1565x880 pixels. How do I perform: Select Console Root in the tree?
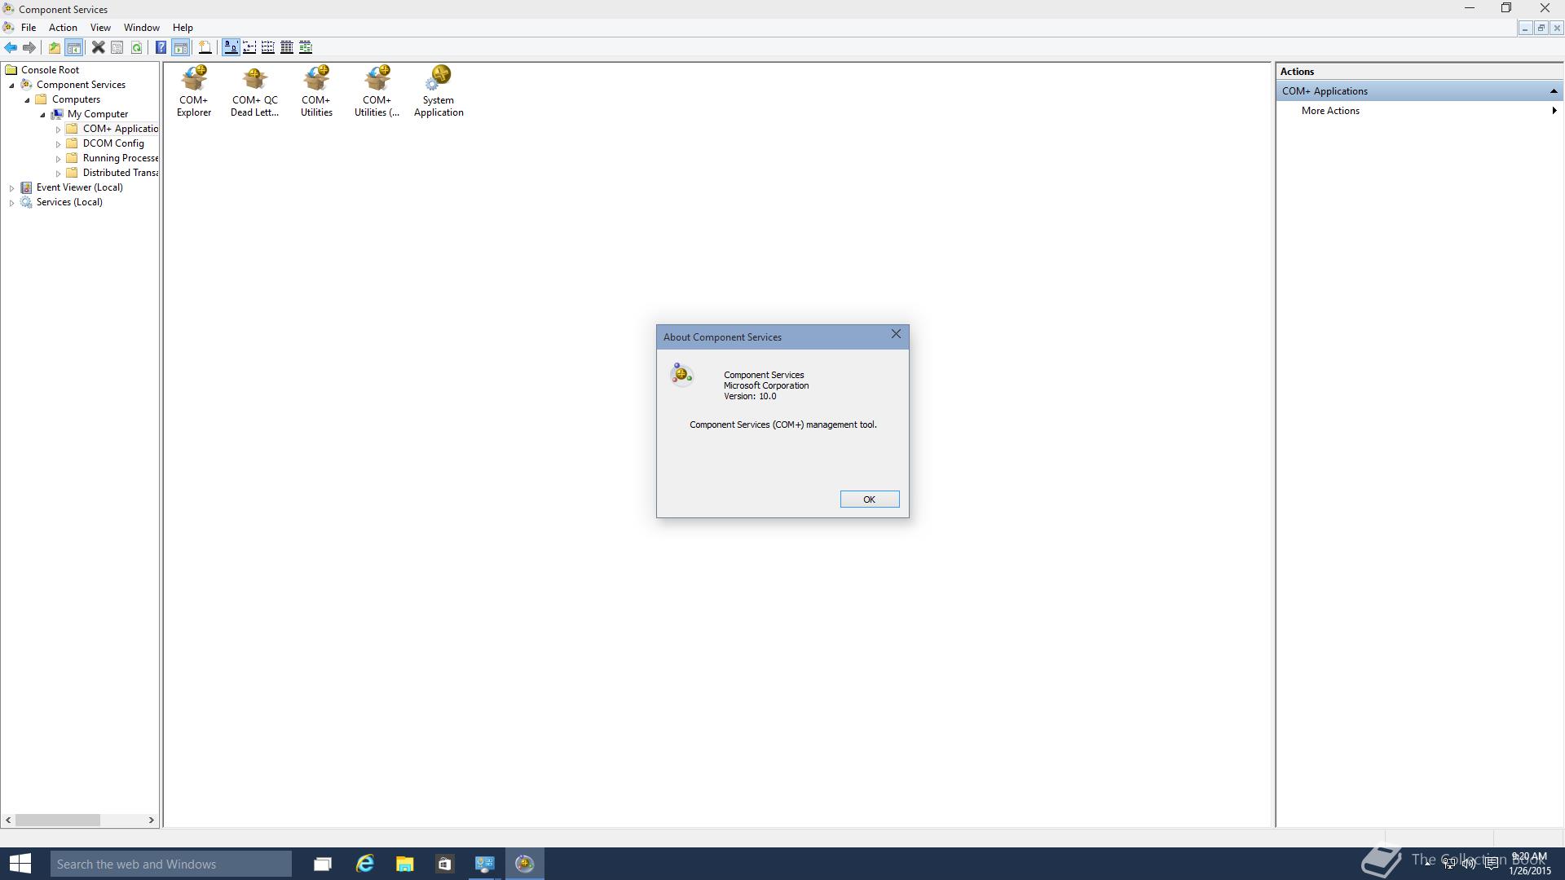coord(50,70)
